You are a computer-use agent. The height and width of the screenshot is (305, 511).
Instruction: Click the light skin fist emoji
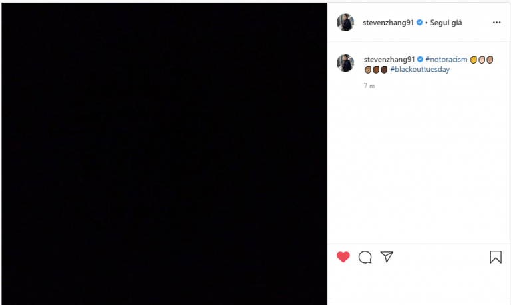tap(482, 60)
